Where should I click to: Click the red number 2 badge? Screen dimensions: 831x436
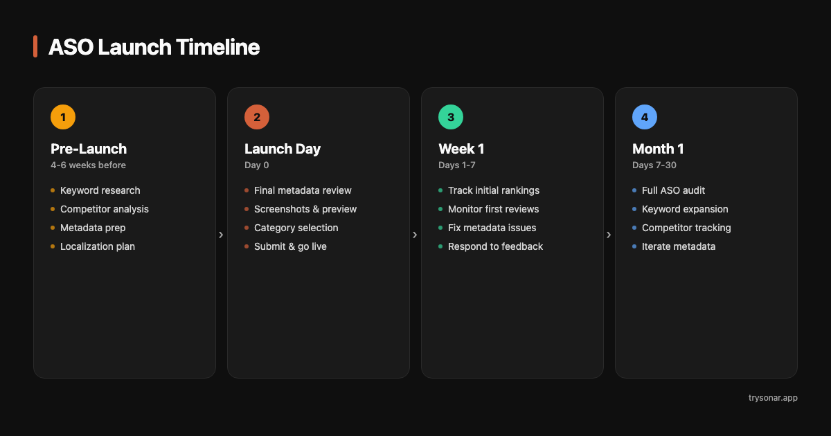pos(257,116)
